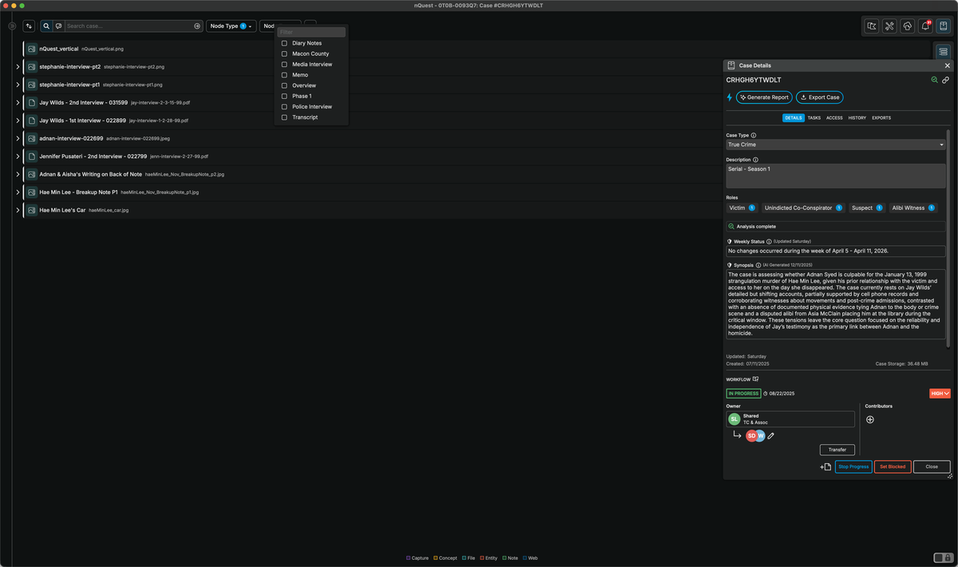Click the copy case link icon

945,80
